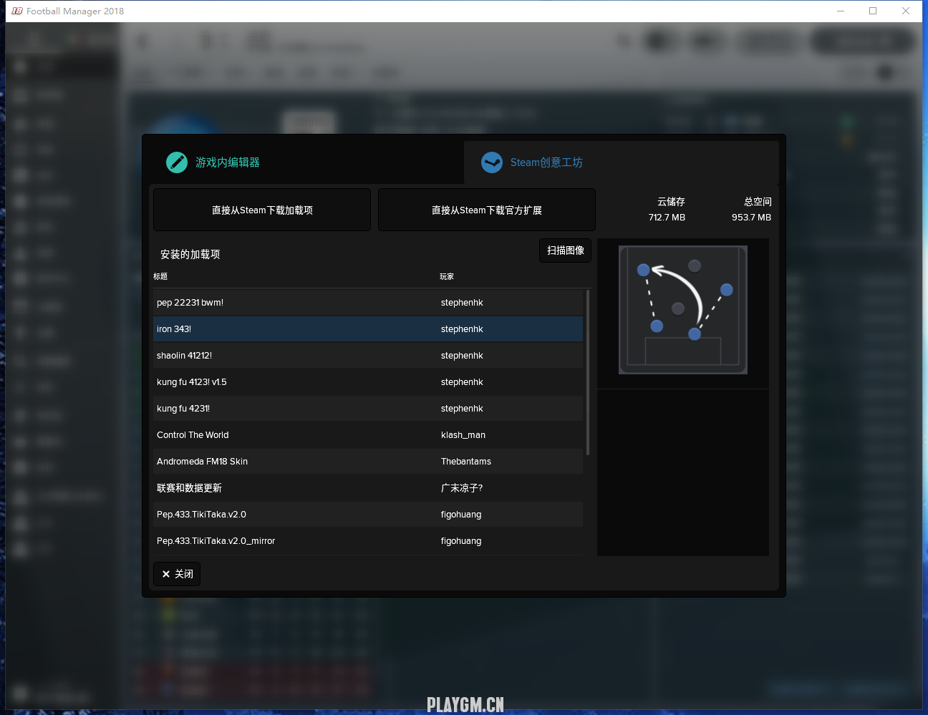928x715 pixels.
Task: Click the 扫描图像 button
Action: pyautogui.click(x=566, y=251)
